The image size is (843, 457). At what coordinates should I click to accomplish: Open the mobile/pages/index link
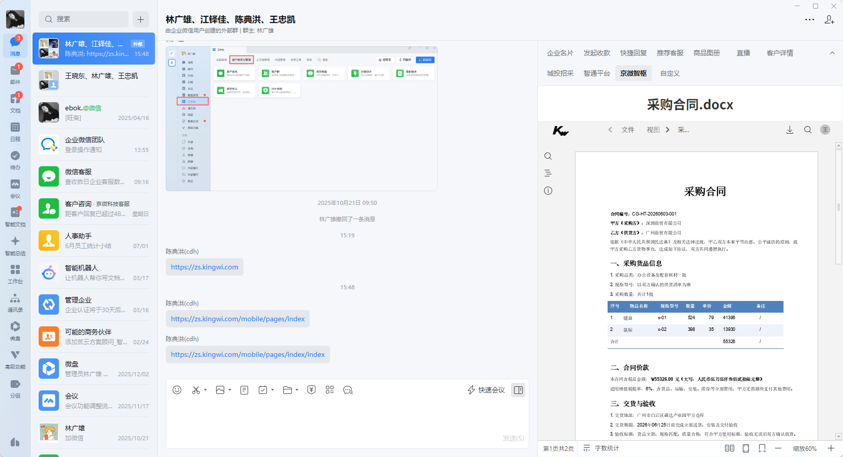pyautogui.click(x=237, y=319)
